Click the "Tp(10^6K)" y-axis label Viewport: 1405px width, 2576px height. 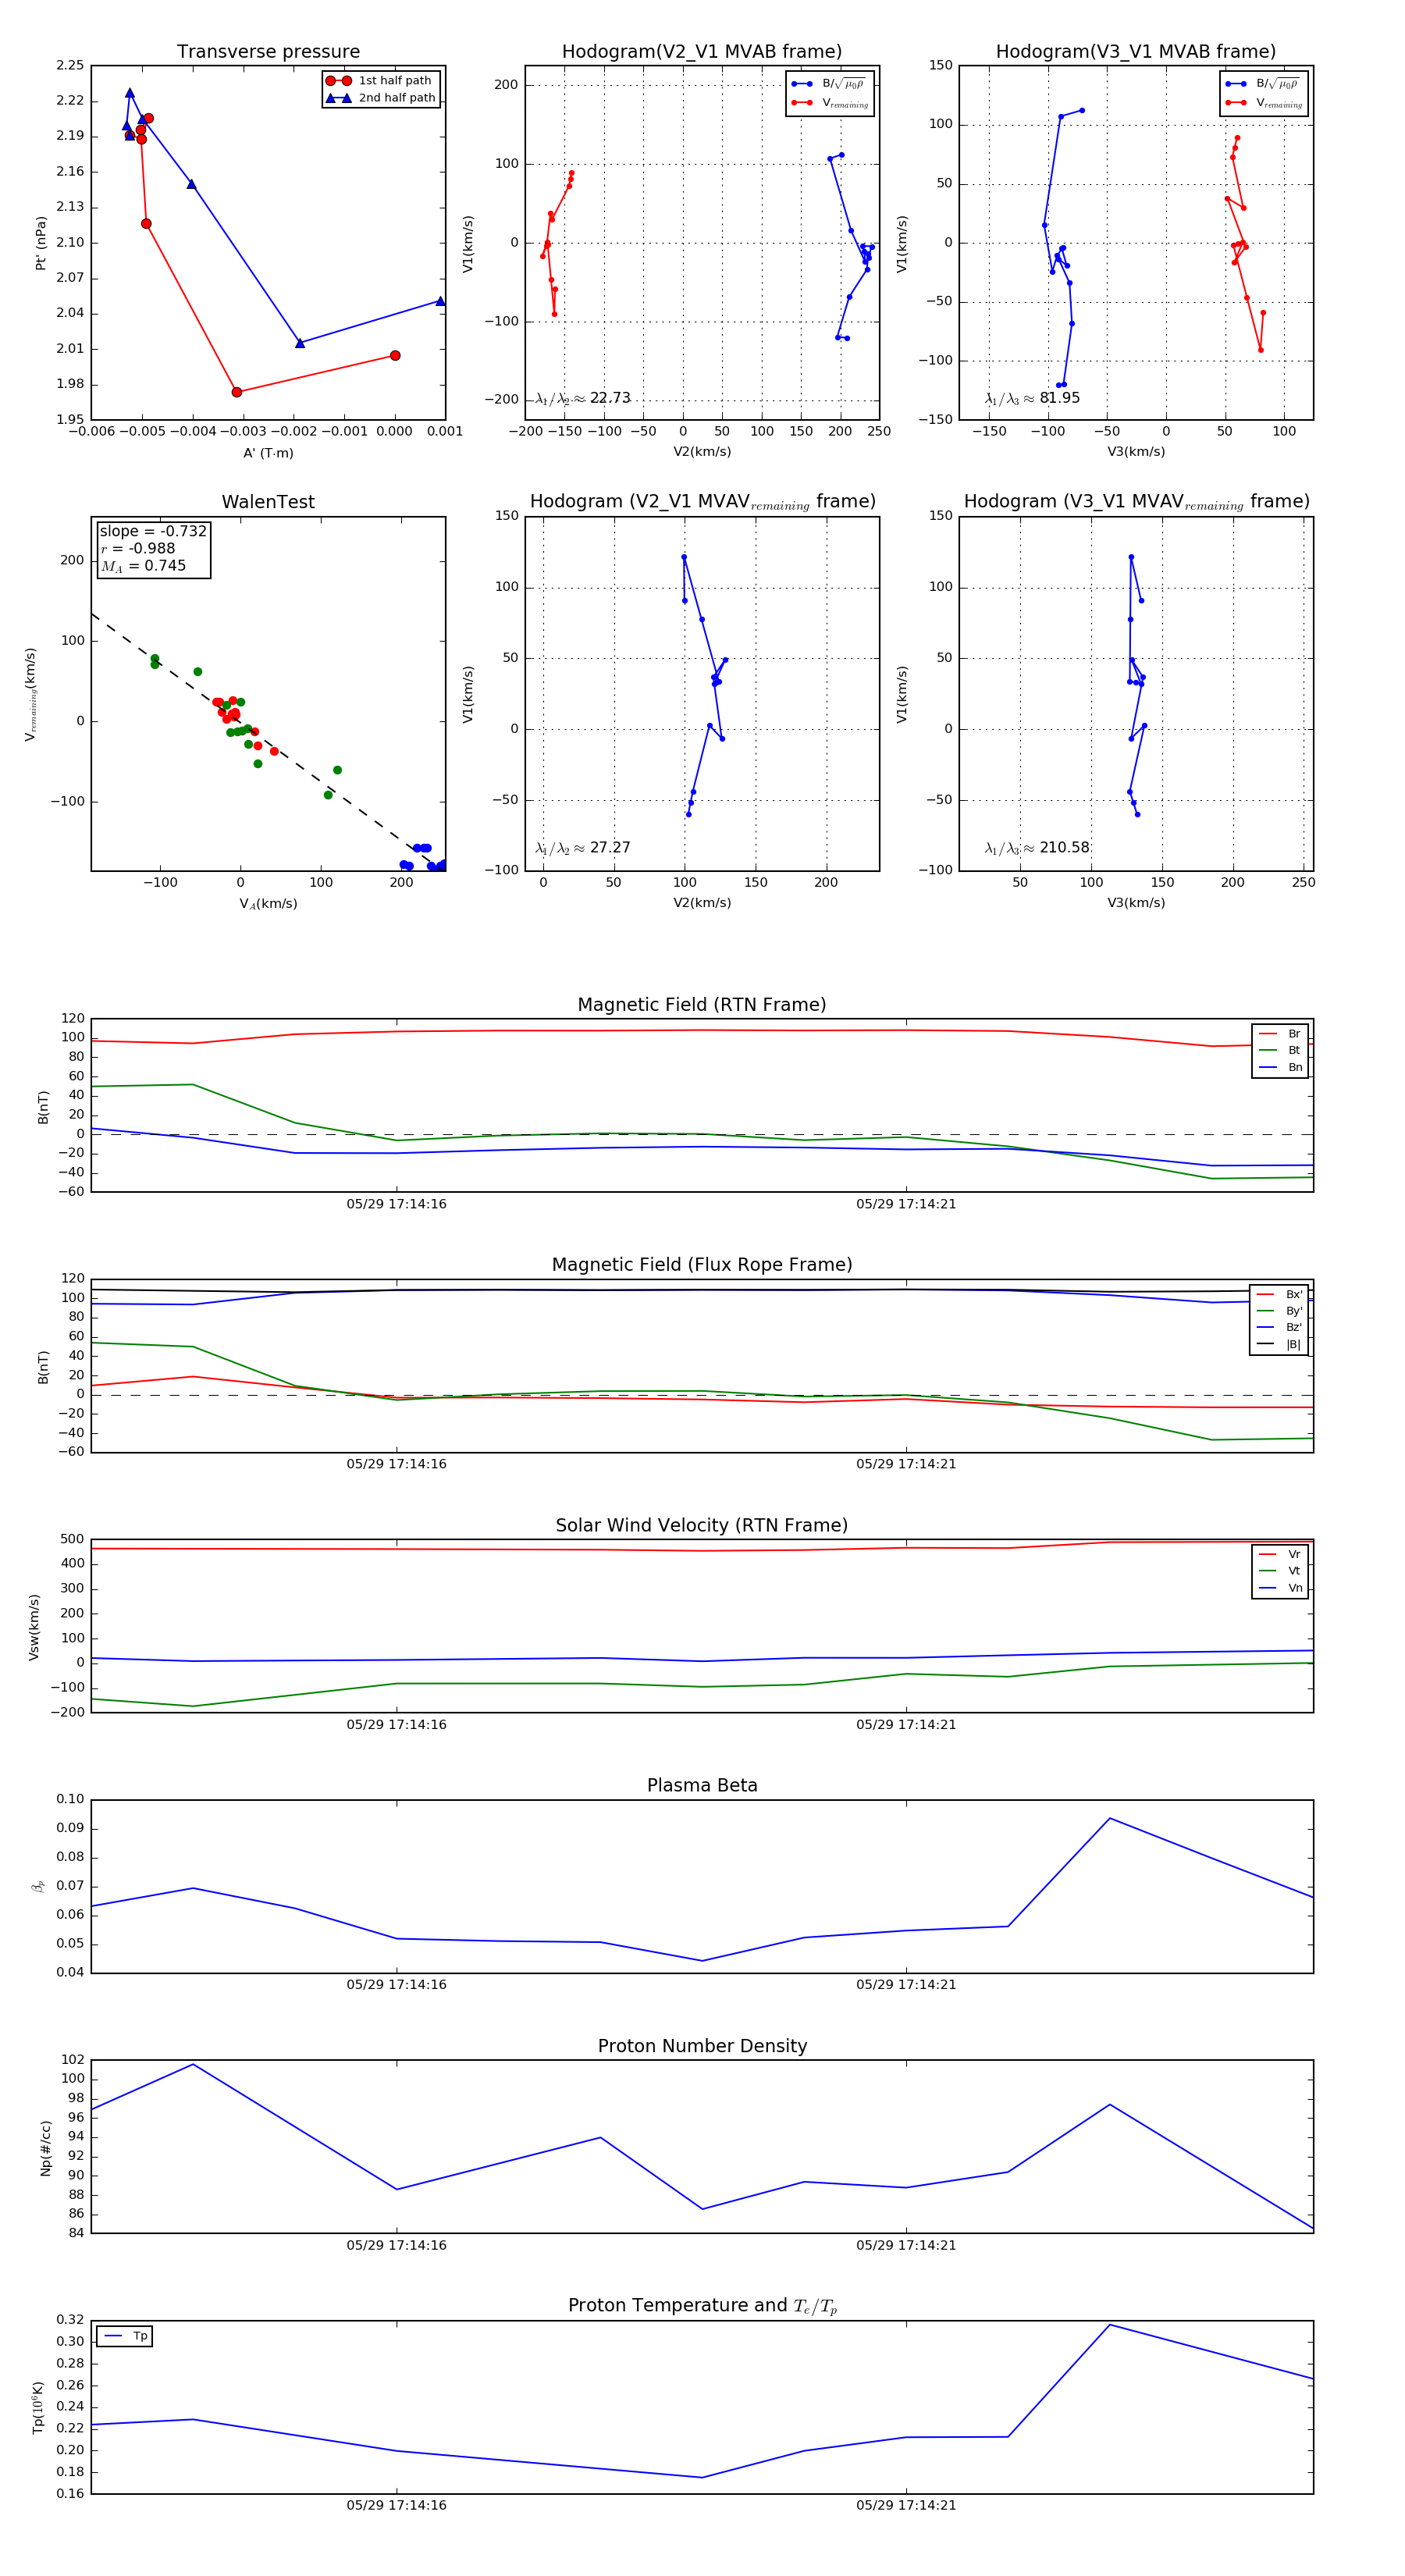(x=38, y=2408)
